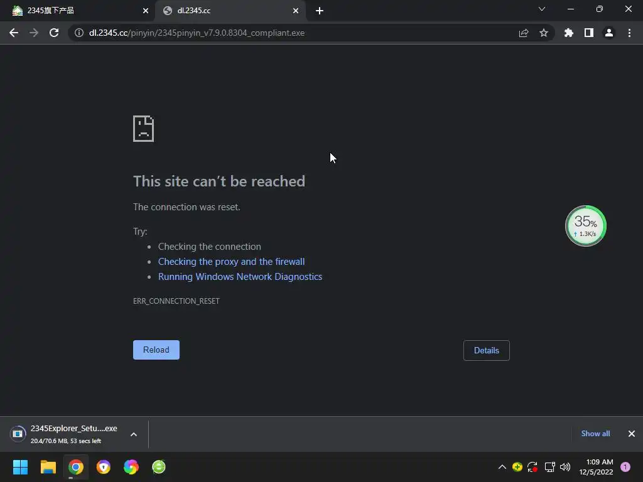Open the clock showing 1:09 AM
Image resolution: width=643 pixels, height=482 pixels.
pos(596,467)
